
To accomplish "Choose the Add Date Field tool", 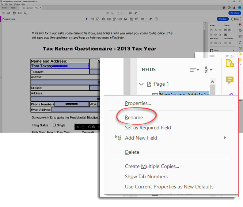I will point(131,19).
